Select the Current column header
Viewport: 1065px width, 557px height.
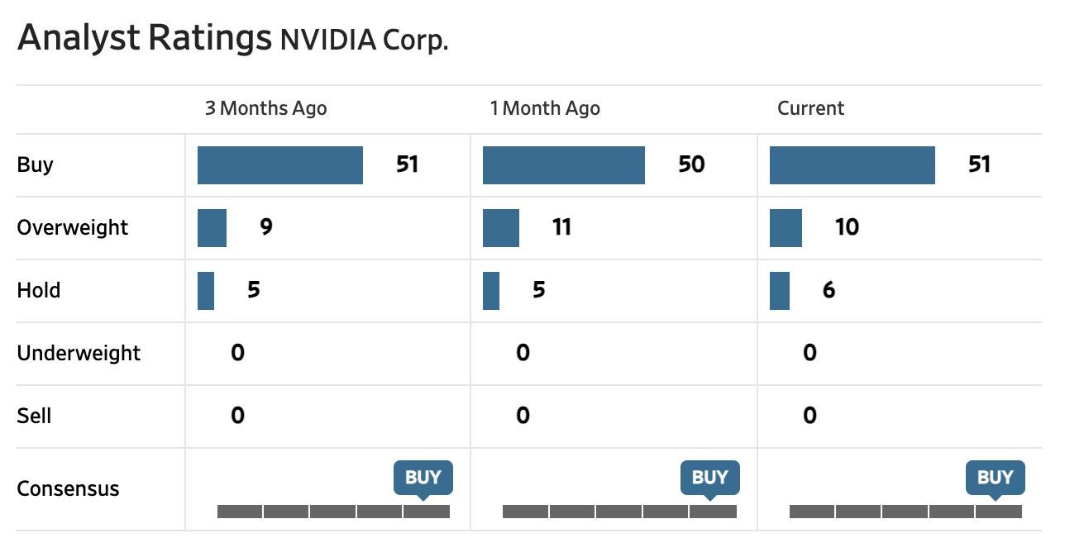pyautogui.click(x=810, y=108)
